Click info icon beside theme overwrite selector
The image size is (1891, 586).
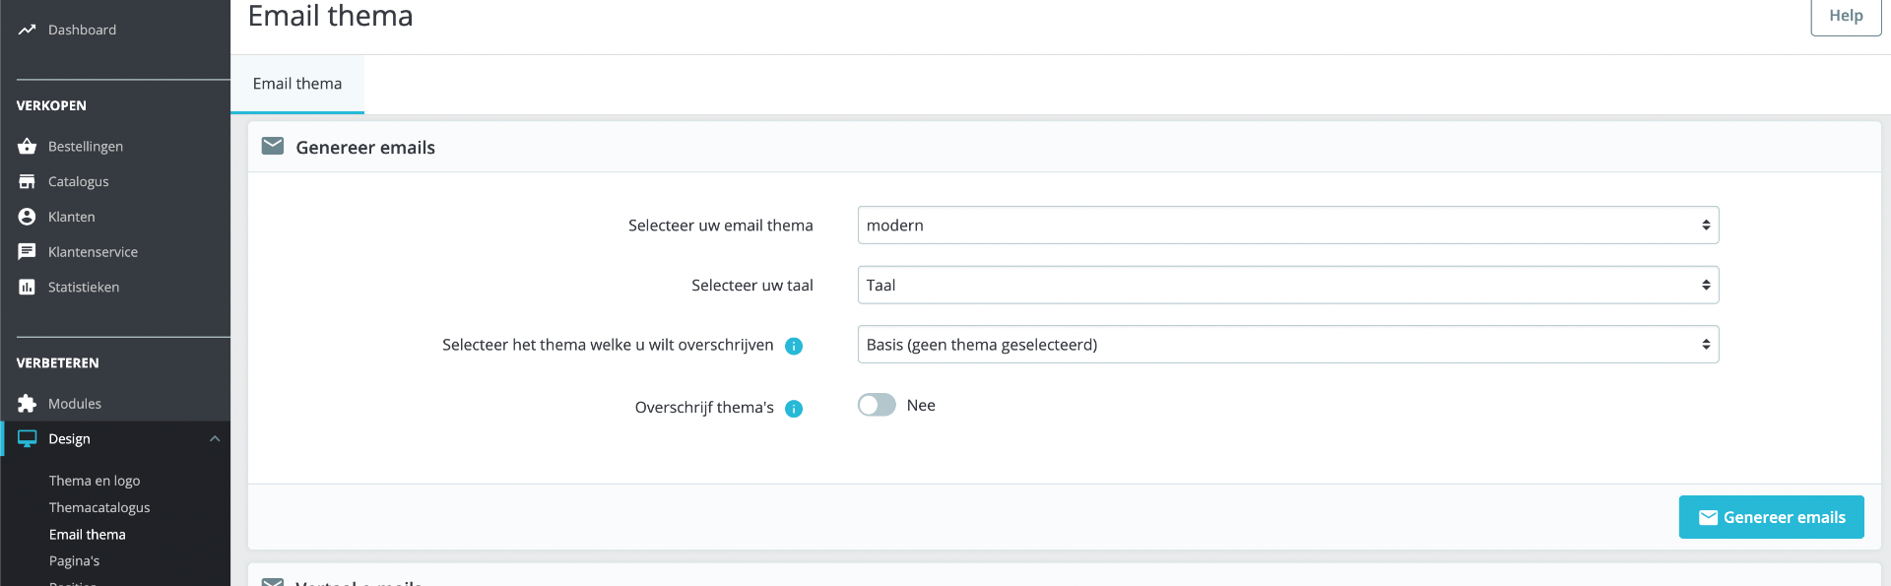(794, 346)
